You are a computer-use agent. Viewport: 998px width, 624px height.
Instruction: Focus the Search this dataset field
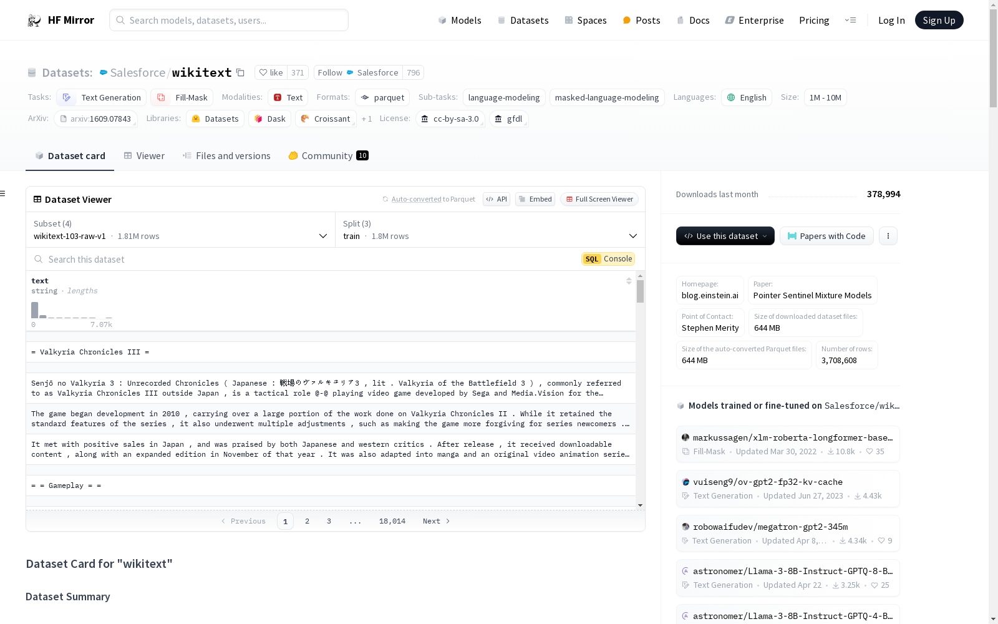pyautogui.click(x=303, y=260)
